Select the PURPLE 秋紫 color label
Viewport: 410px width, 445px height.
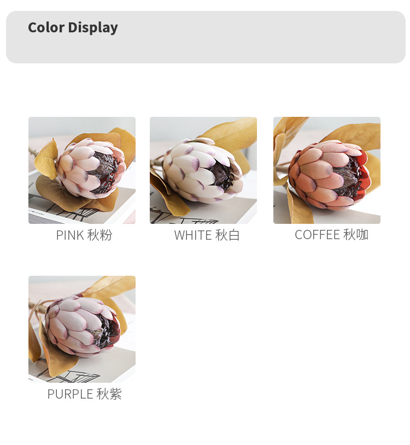pyautogui.click(x=84, y=394)
